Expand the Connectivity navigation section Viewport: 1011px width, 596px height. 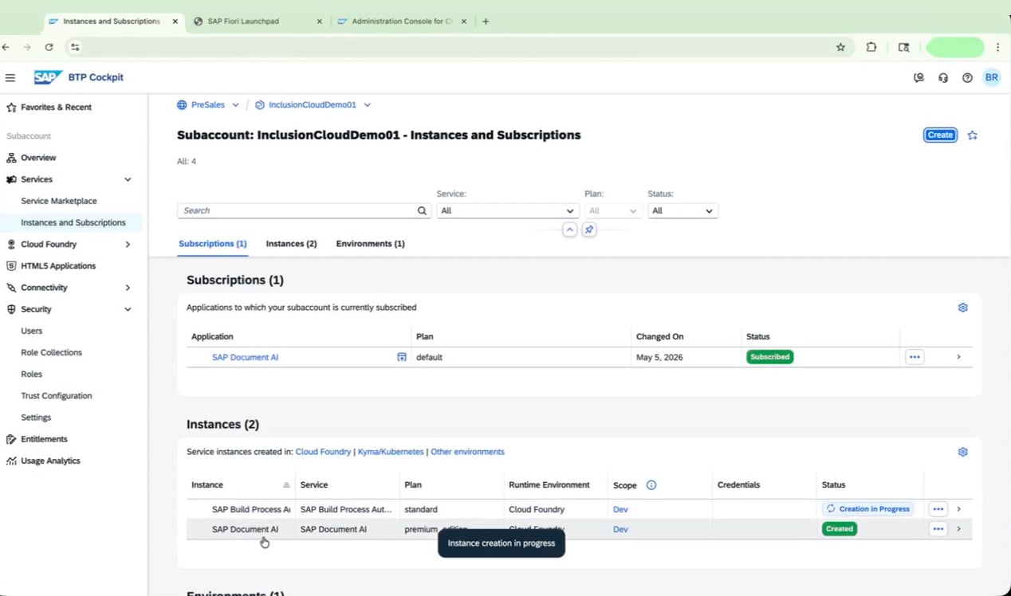[x=128, y=288]
